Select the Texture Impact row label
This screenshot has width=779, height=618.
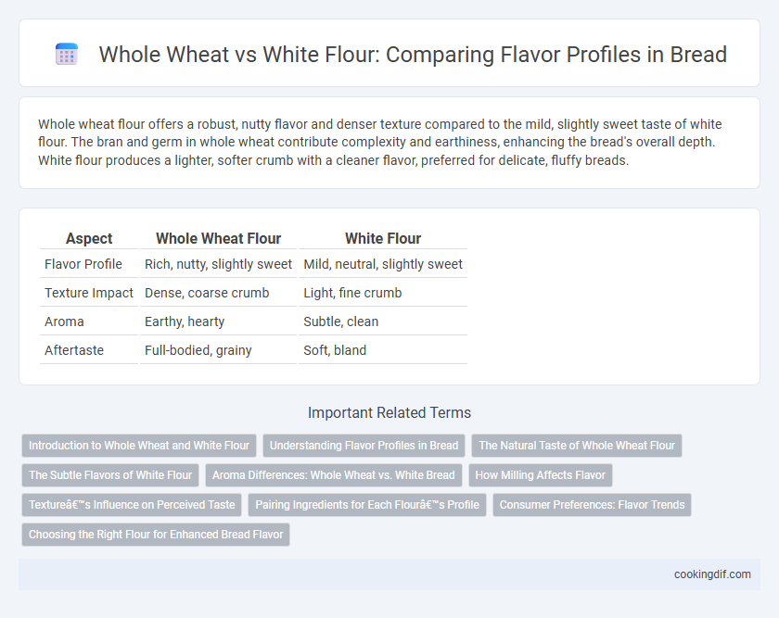pos(89,293)
